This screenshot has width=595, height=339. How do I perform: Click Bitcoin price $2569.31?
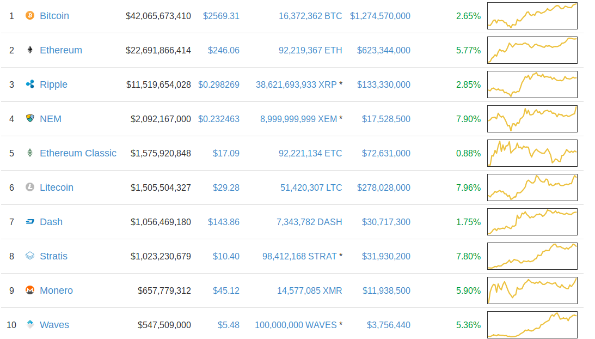[221, 16]
